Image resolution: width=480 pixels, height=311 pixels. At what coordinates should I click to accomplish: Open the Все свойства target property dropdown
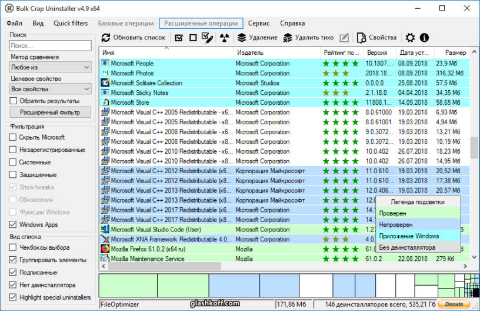(x=51, y=89)
